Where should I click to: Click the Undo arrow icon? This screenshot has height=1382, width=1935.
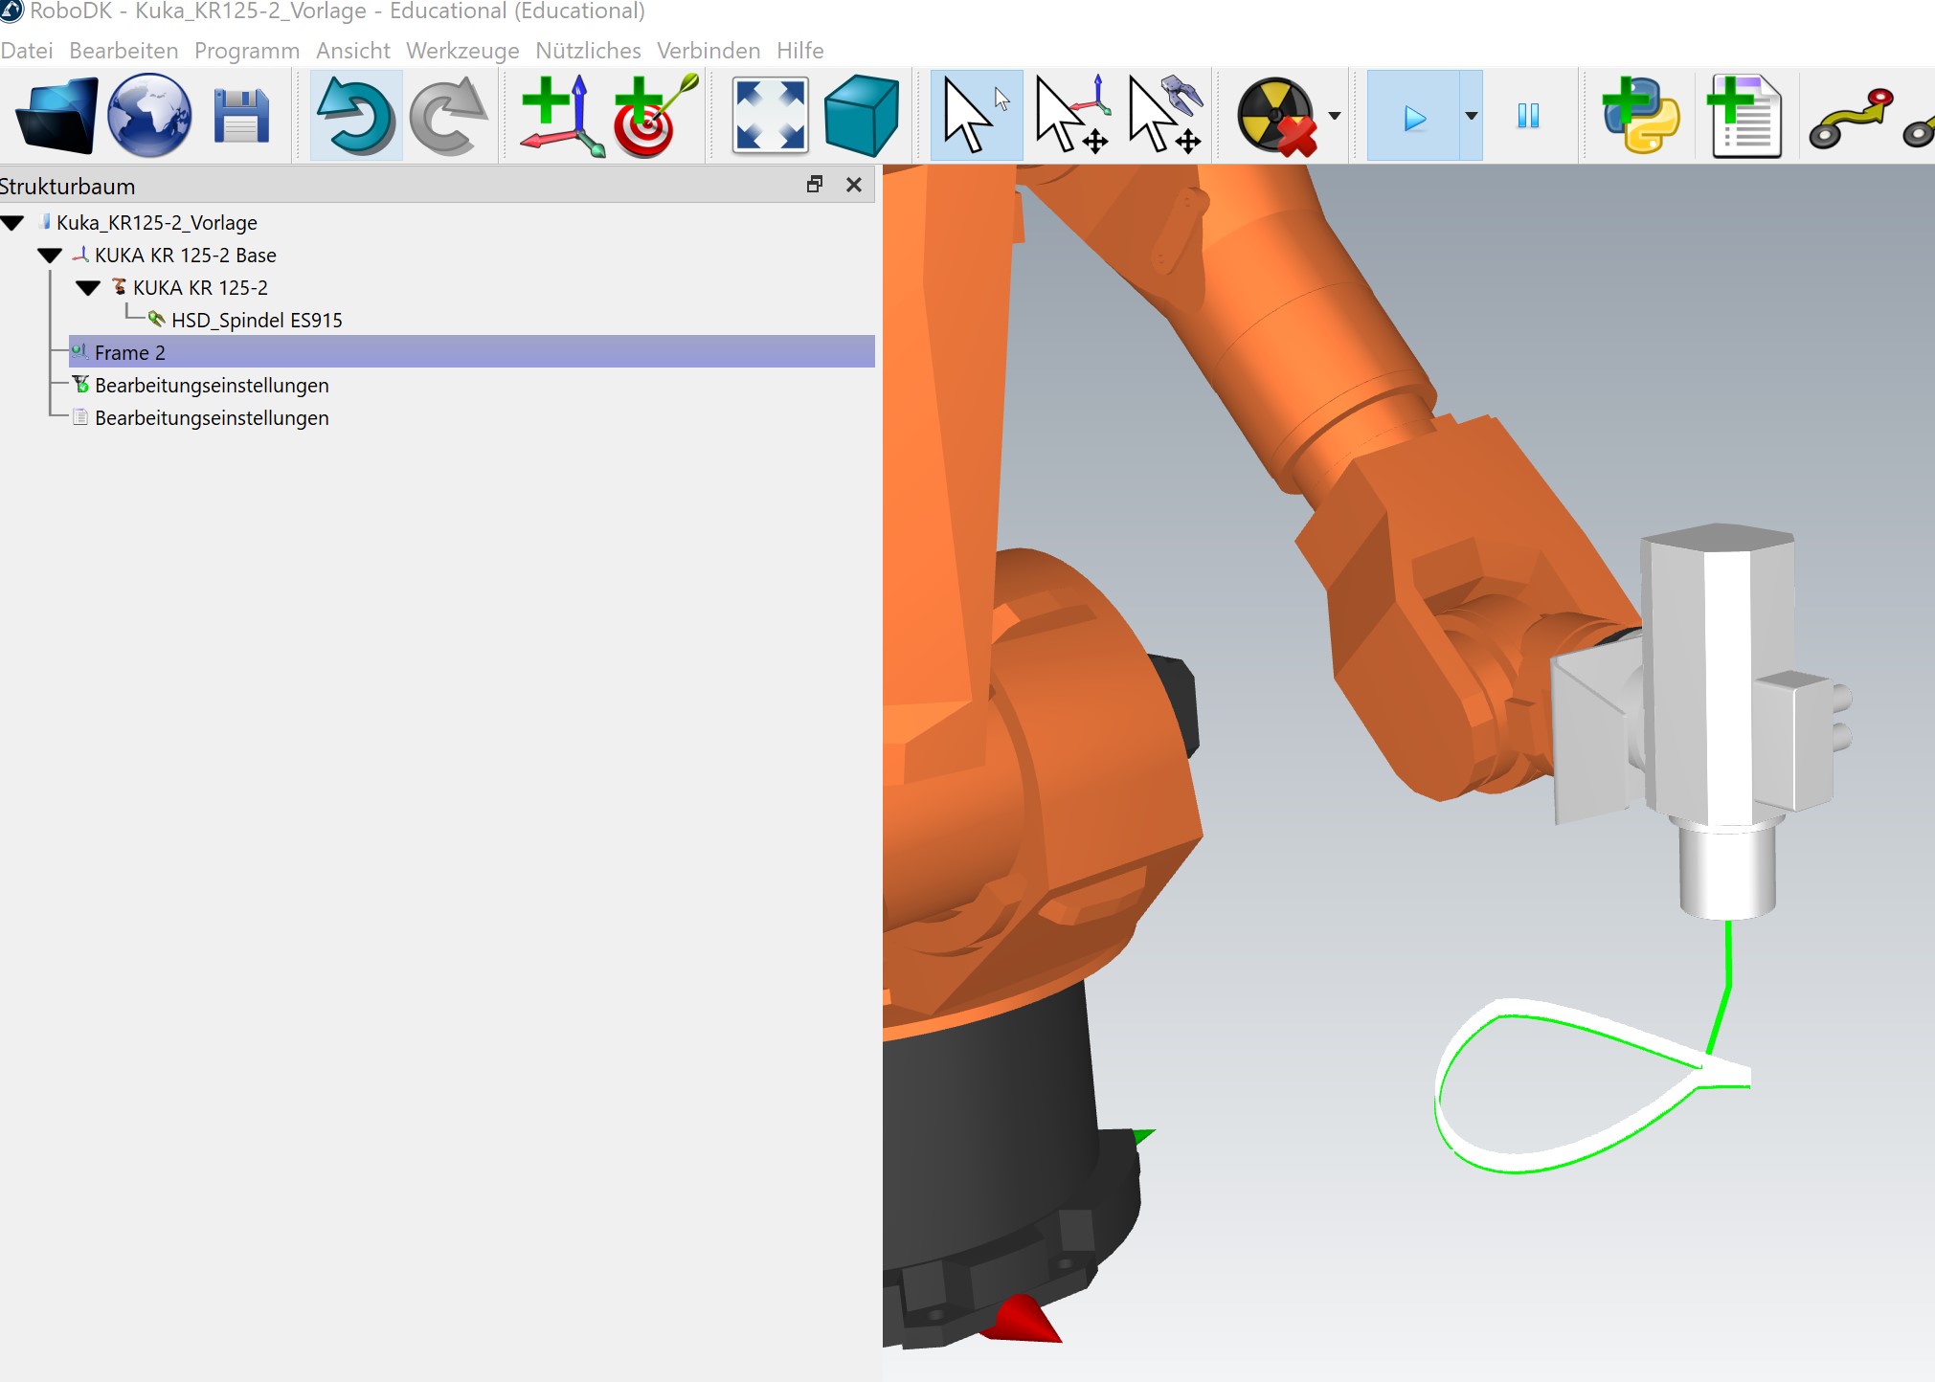click(355, 116)
